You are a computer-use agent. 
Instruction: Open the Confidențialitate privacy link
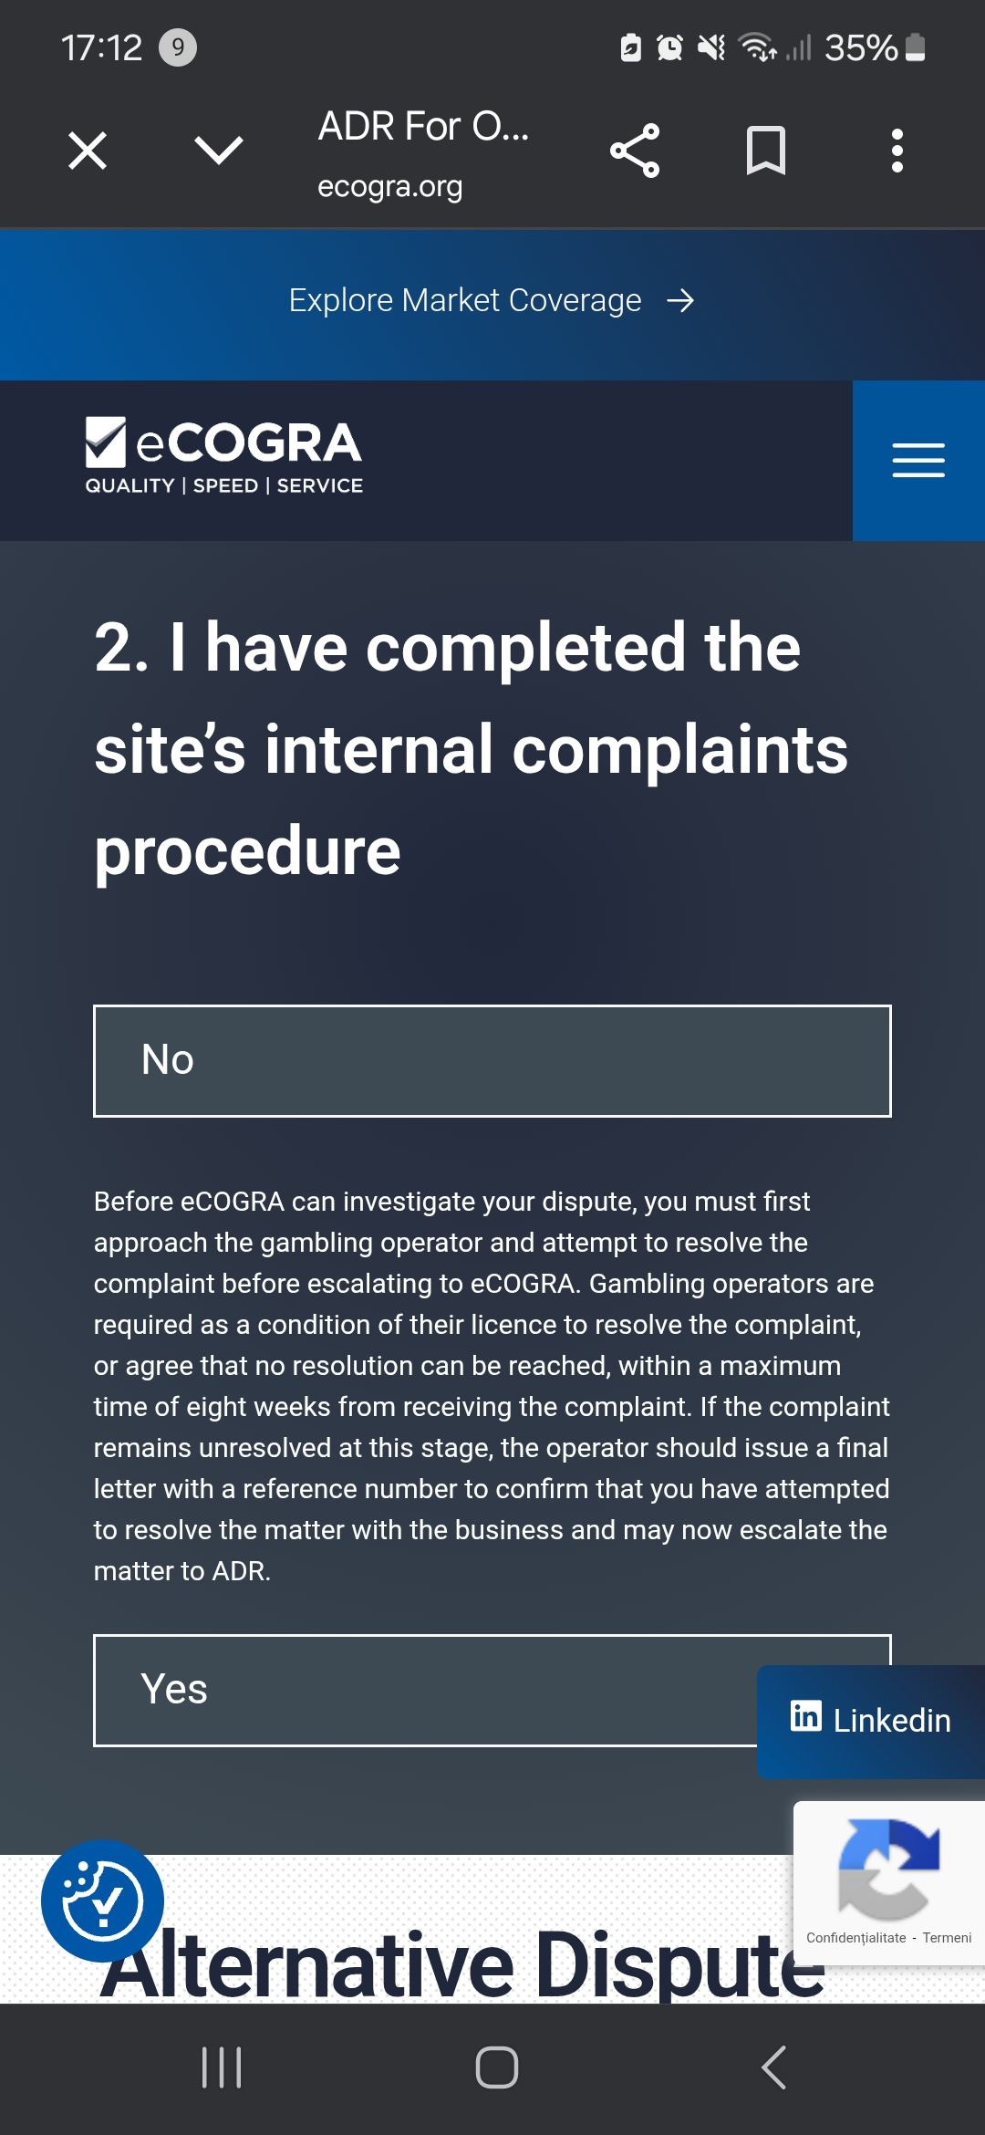point(855,1938)
